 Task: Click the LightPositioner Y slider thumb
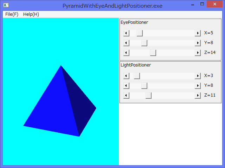tap(144, 85)
